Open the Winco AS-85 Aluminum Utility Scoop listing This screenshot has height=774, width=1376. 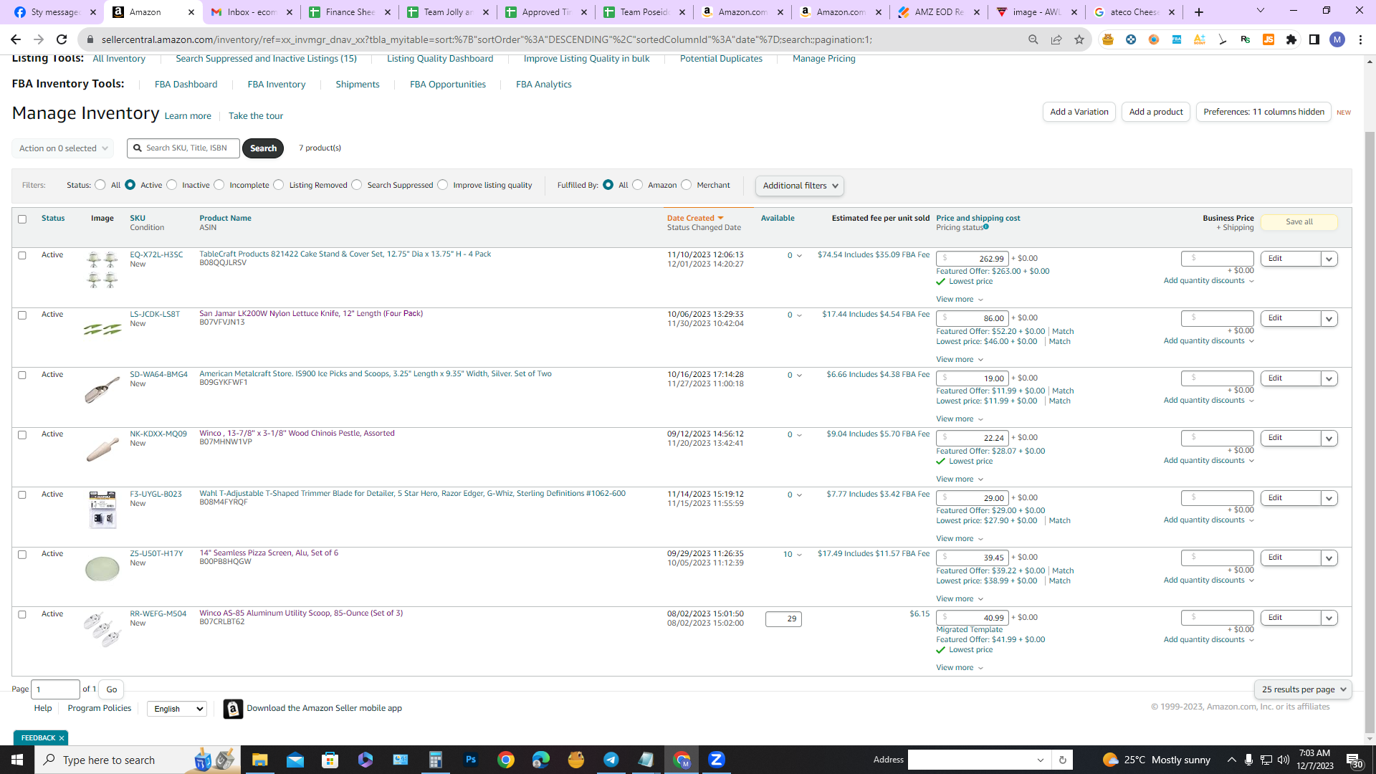tap(301, 613)
